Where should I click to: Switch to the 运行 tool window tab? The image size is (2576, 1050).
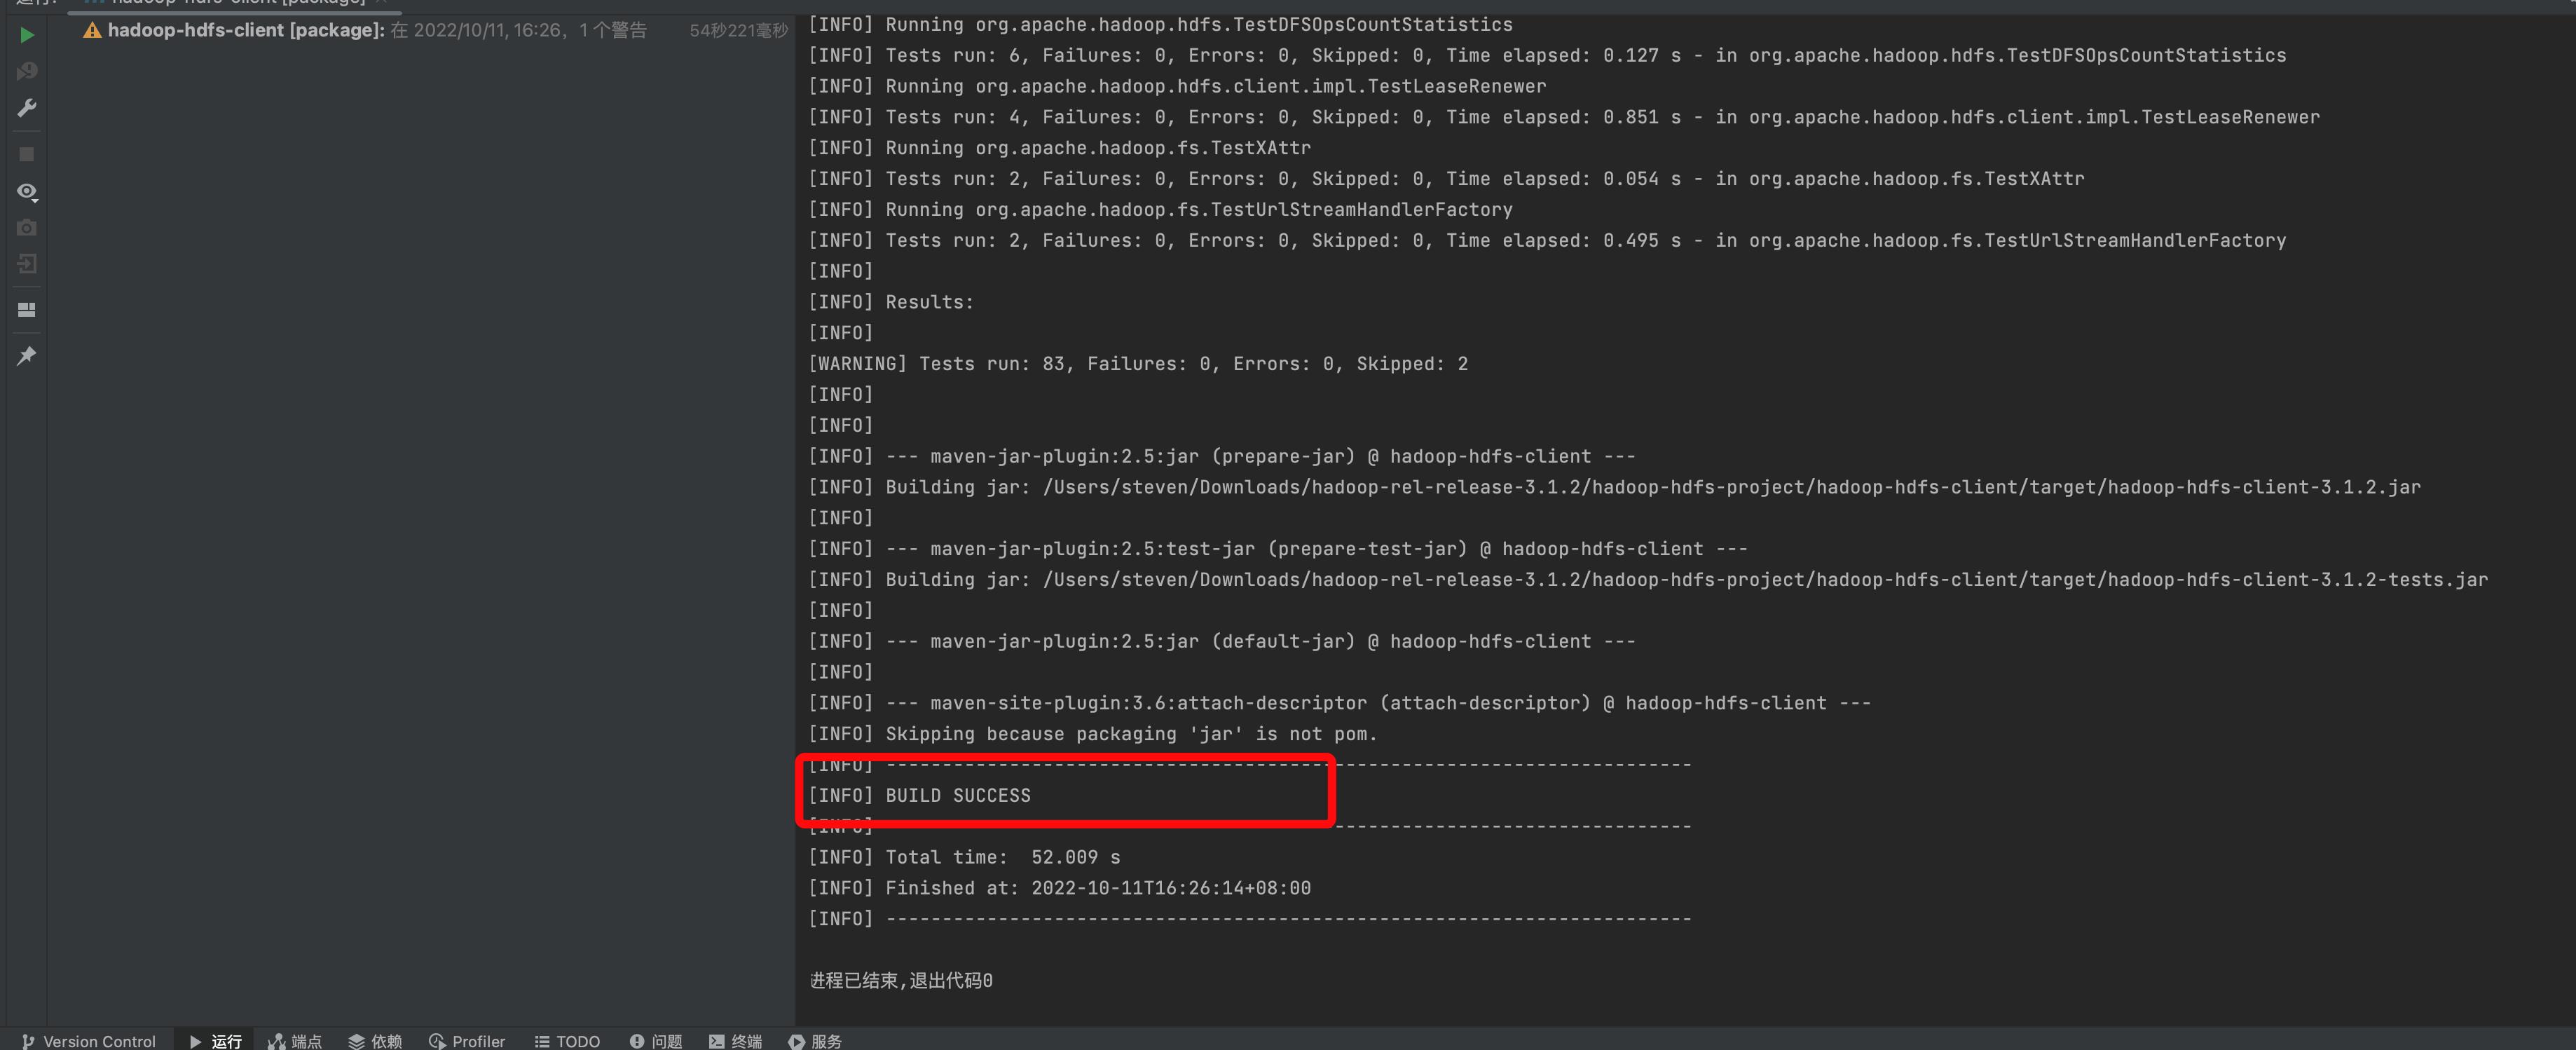click(x=215, y=1041)
